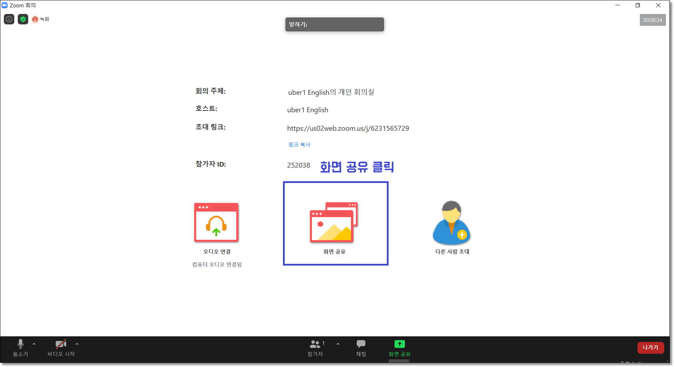Leave meeting with red 나가기 button
The width and height of the screenshot is (674, 367).
(651, 347)
